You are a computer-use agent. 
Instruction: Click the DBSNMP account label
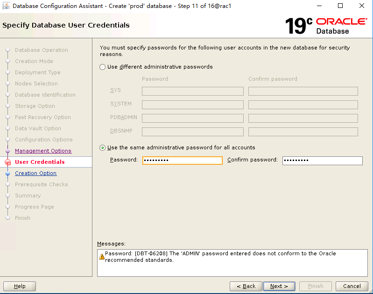121,131
